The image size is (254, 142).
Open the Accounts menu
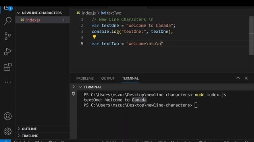8,116
